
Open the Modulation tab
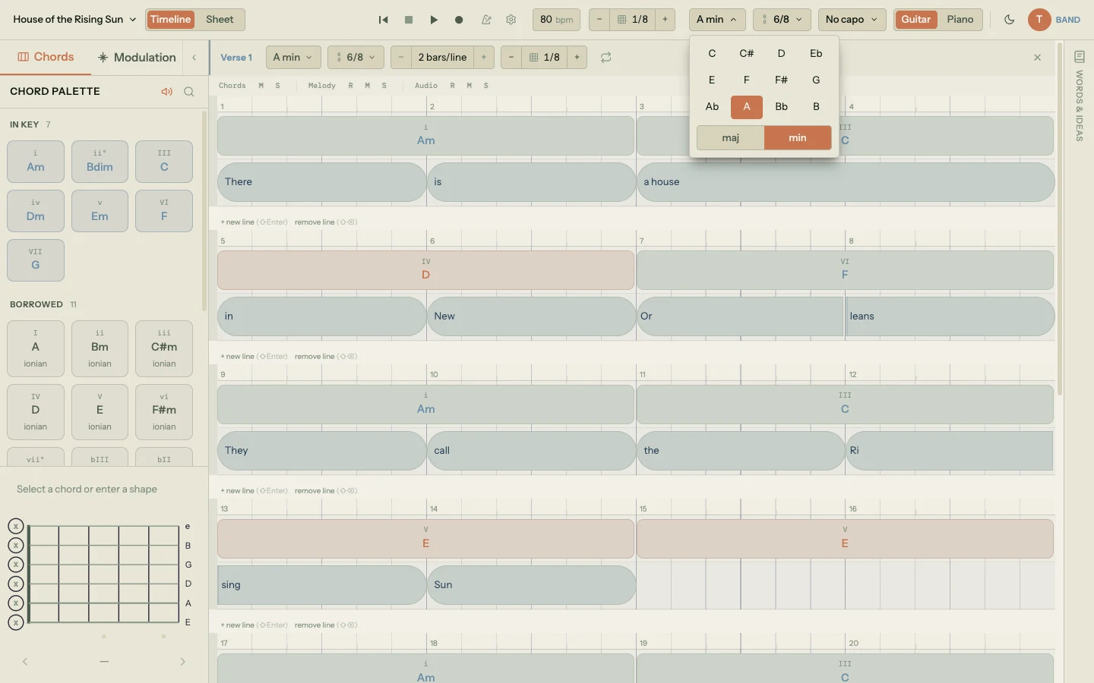136,57
